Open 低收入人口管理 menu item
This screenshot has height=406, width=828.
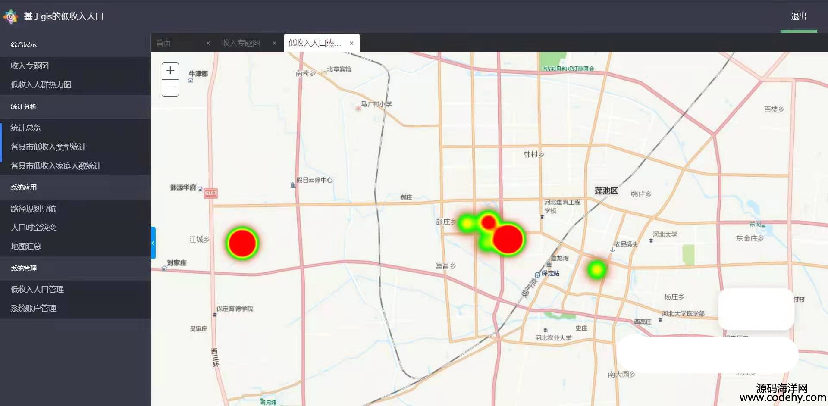37,290
